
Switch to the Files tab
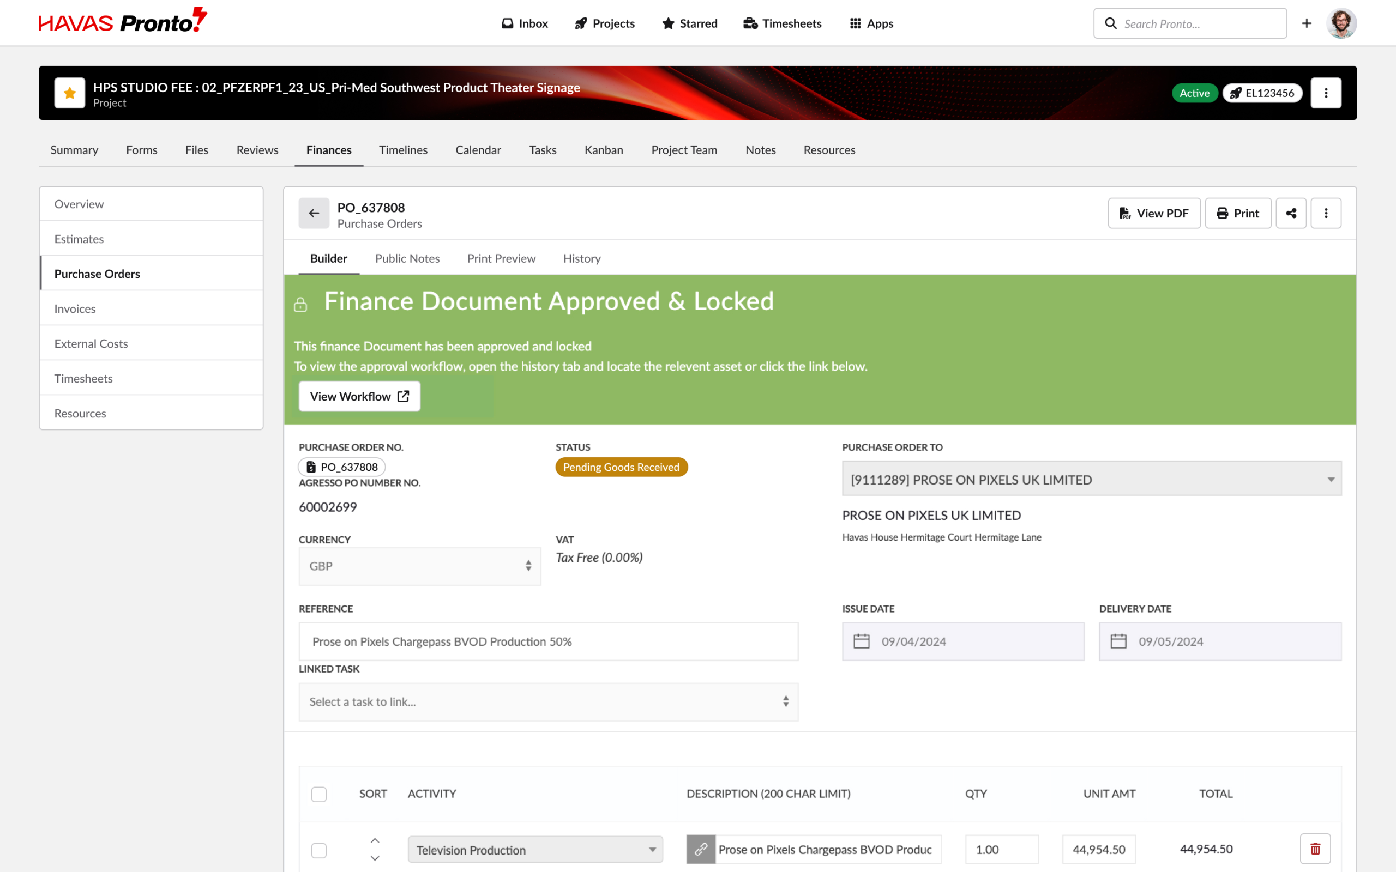pos(197,150)
